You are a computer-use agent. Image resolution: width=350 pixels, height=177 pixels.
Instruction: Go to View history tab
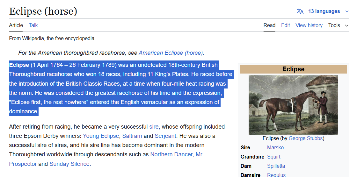309,25
